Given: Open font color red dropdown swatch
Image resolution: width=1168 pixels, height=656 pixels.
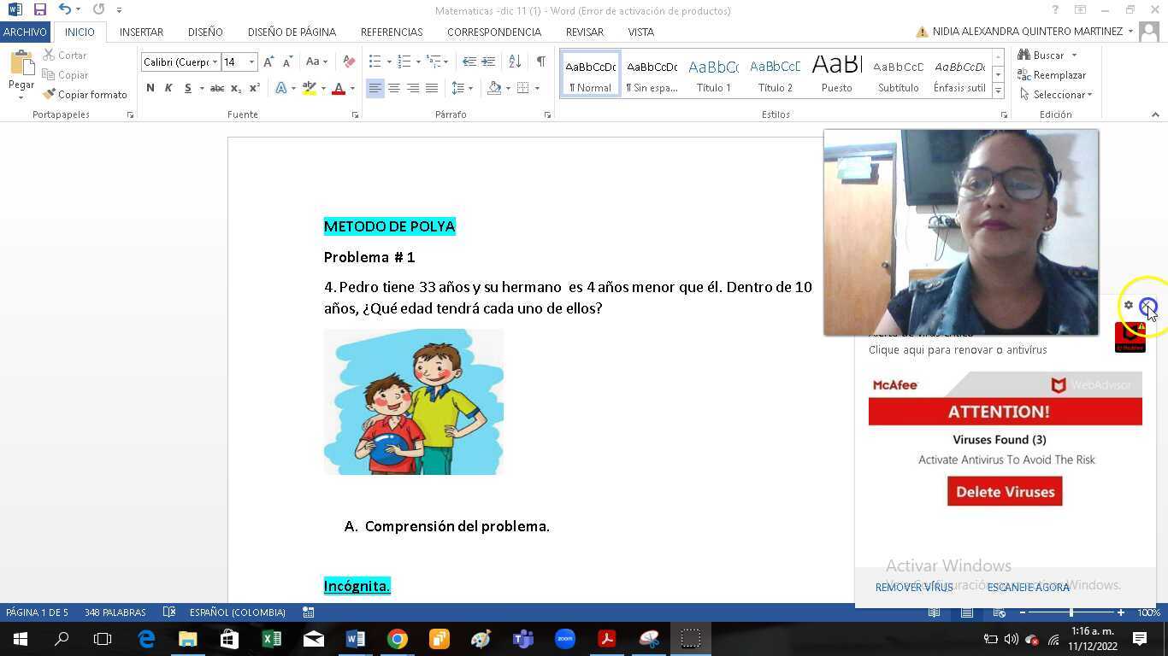Looking at the screenshot, I should (351, 88).
